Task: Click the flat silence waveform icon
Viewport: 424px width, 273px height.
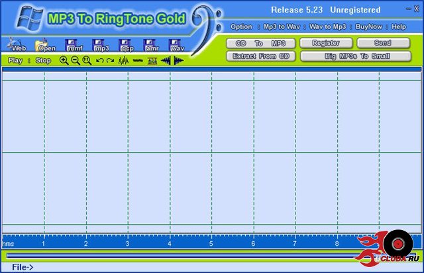Action: (138, 61)
